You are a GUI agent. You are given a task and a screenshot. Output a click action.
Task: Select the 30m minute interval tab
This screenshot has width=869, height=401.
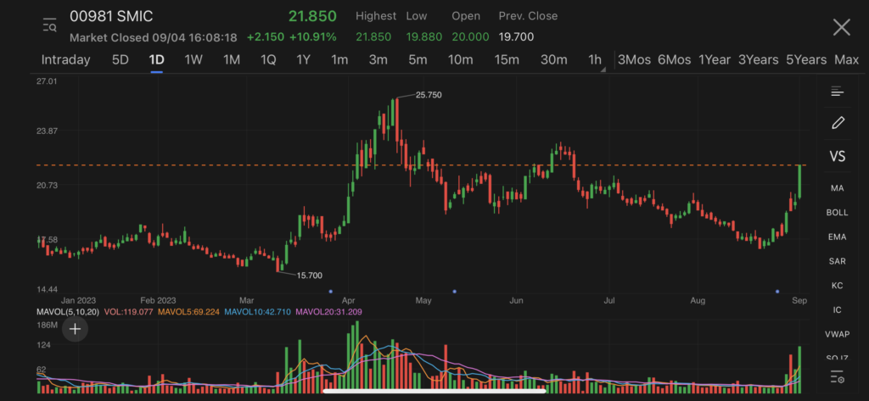tap(553, 60)
